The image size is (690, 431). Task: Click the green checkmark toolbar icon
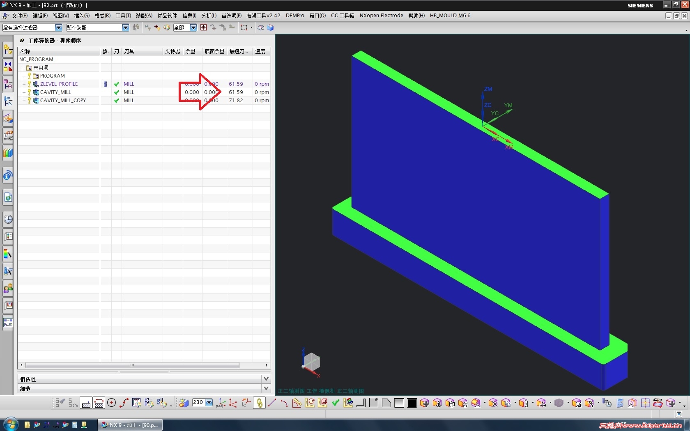[336, 403]
